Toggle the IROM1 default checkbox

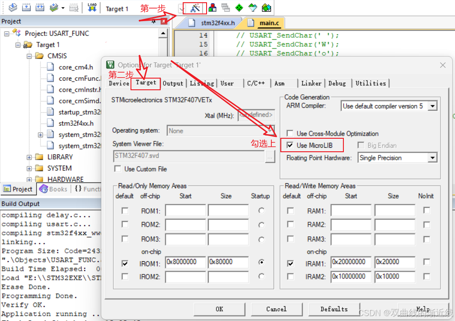click(x=125, y=264)
